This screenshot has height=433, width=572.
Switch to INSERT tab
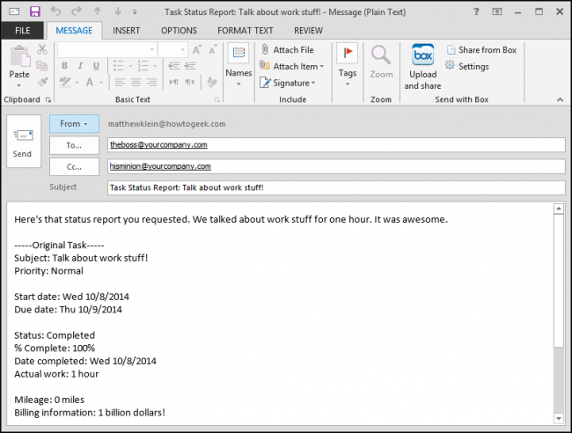click(x=126, y=30)
